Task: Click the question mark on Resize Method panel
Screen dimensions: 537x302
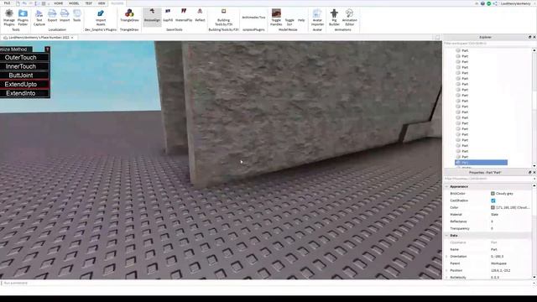Action: [47, 49]
